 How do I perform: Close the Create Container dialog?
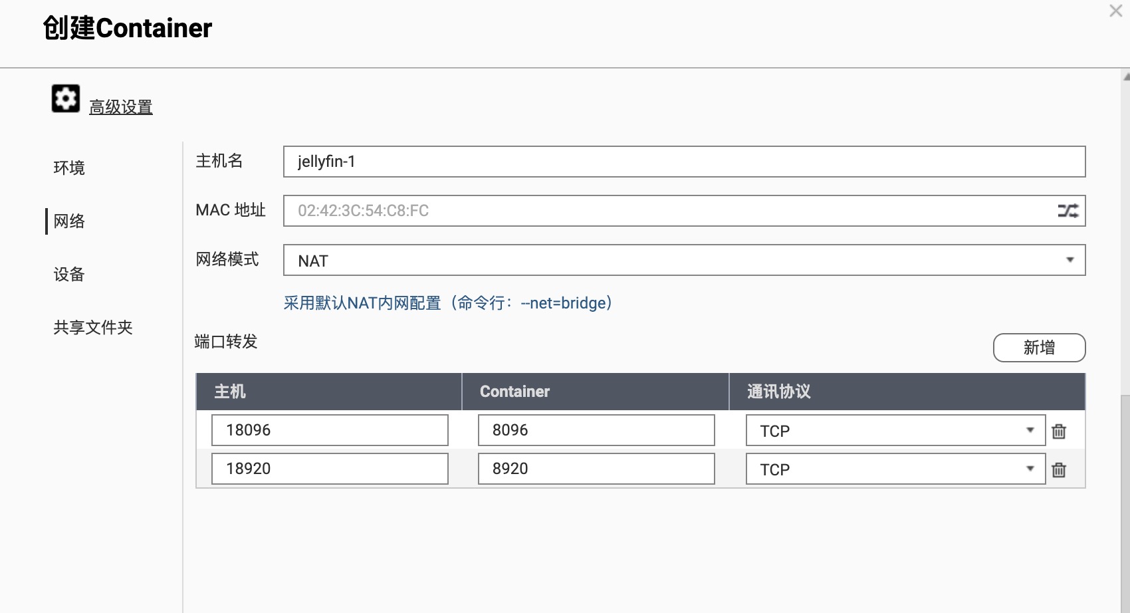point(1116,11)
